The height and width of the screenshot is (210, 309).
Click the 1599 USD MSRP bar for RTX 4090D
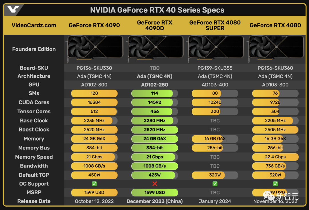tap(154, 193)
